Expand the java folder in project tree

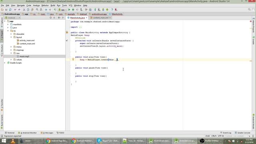click(8, 28)
